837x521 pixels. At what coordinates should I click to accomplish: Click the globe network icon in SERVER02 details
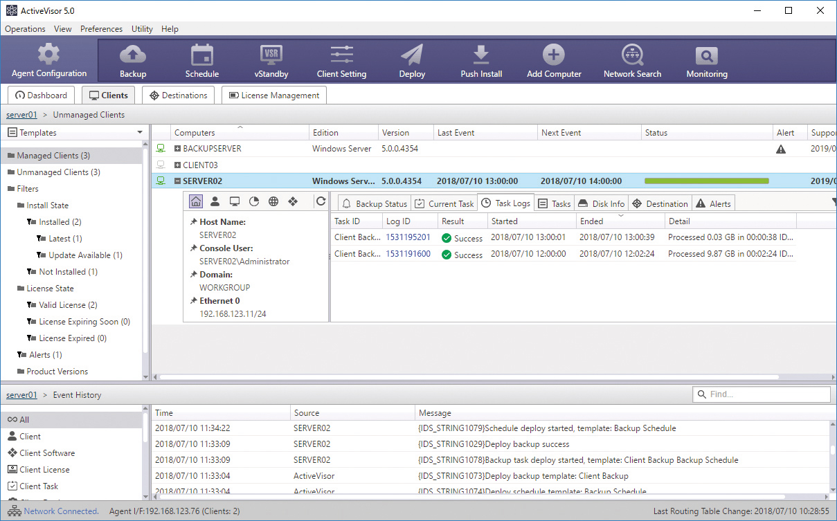click(x=273, y=201)
